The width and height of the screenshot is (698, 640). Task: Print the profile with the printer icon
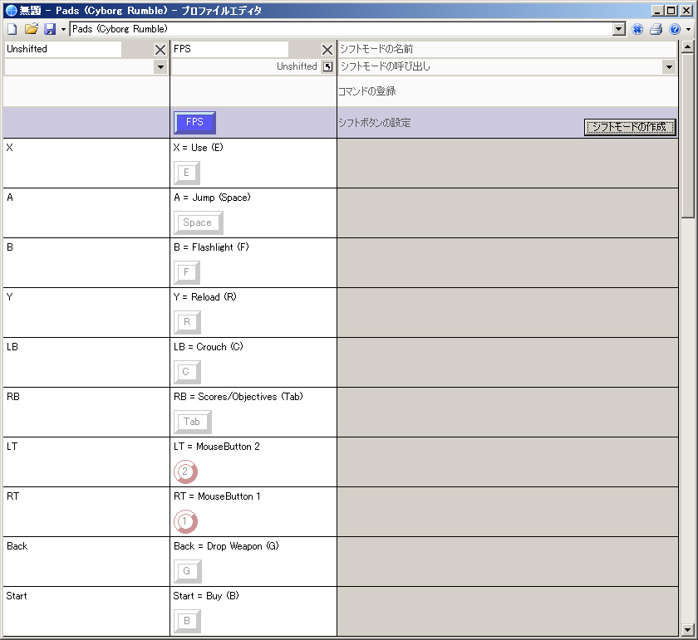pos(656,29)
